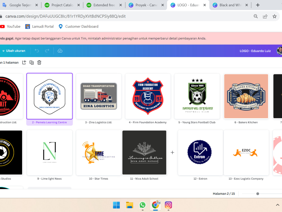The width and height of the screenshot is (282, 212).
Task: Select the Firm Foundation Academy thumbnail
Action: pyautogui.click(x=148, y=96)
